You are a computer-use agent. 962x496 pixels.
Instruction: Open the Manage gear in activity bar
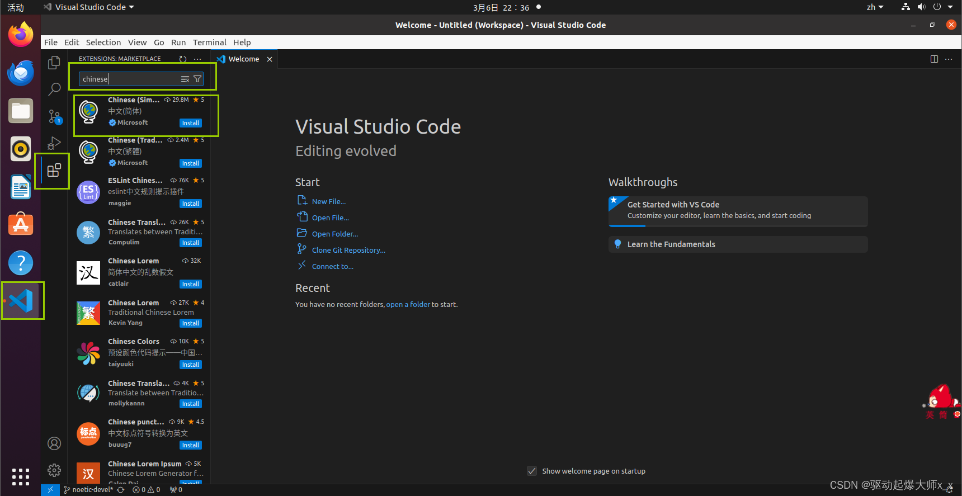pos(54,470)
